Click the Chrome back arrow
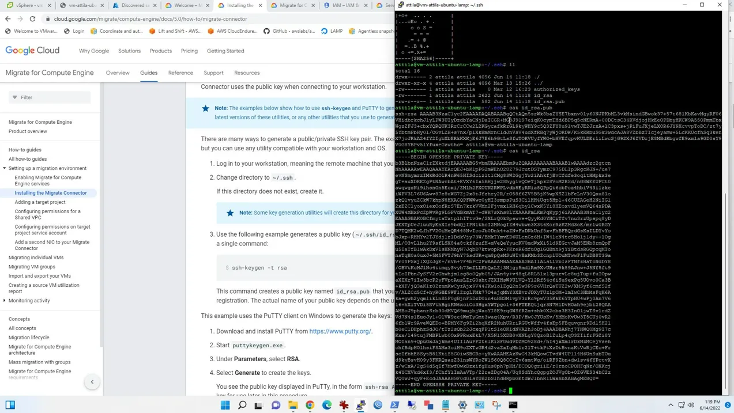Viewport: 734px width, 413px height. (7, 18)
